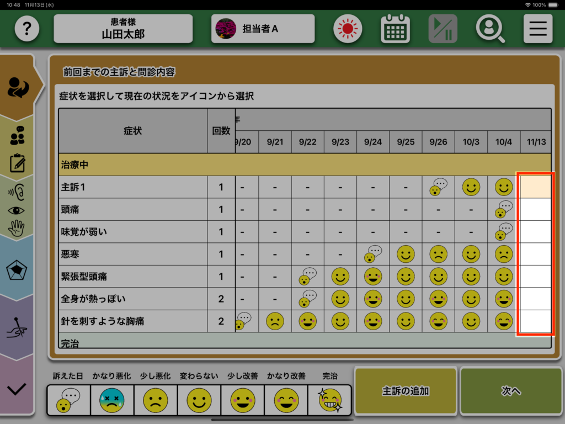Open the hamburger menu
The width and height of the screenshot is (565, 424).
pos(537,29)
